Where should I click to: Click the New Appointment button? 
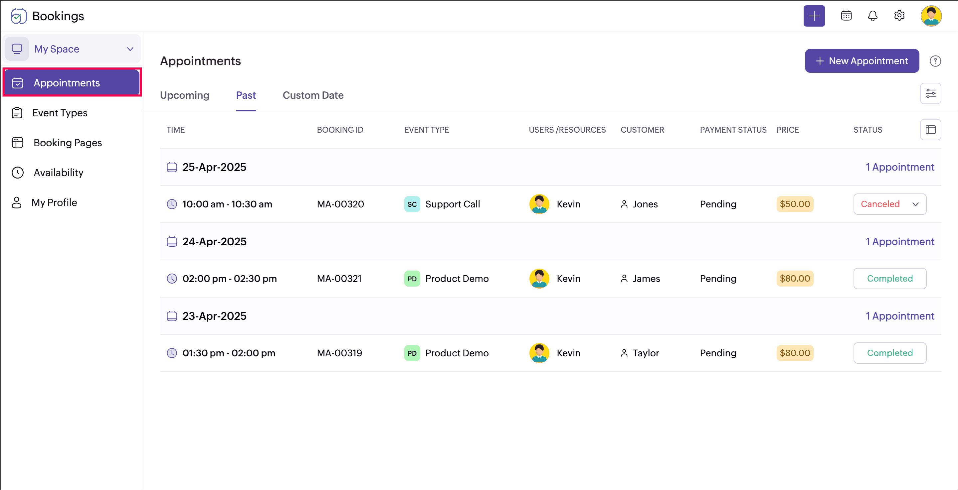click(861, 61)
